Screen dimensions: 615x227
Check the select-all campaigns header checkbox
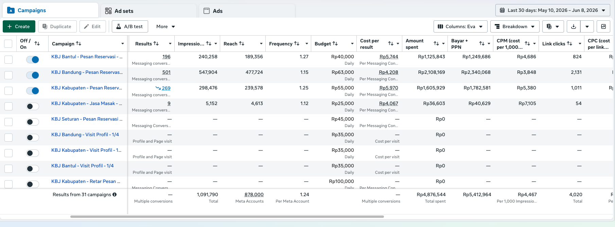coord(8,44)
